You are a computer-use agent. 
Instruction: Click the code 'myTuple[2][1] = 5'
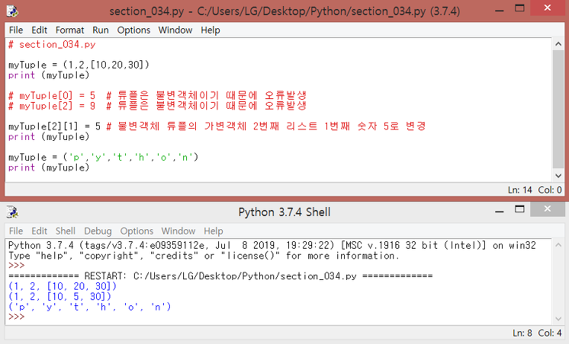coord(54,127)
